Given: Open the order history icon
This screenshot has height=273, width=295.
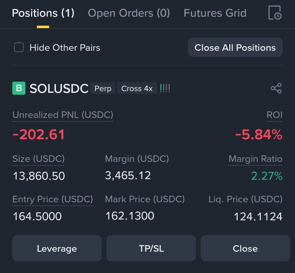Looking at the screenshot, I should [x=275, y=13].
